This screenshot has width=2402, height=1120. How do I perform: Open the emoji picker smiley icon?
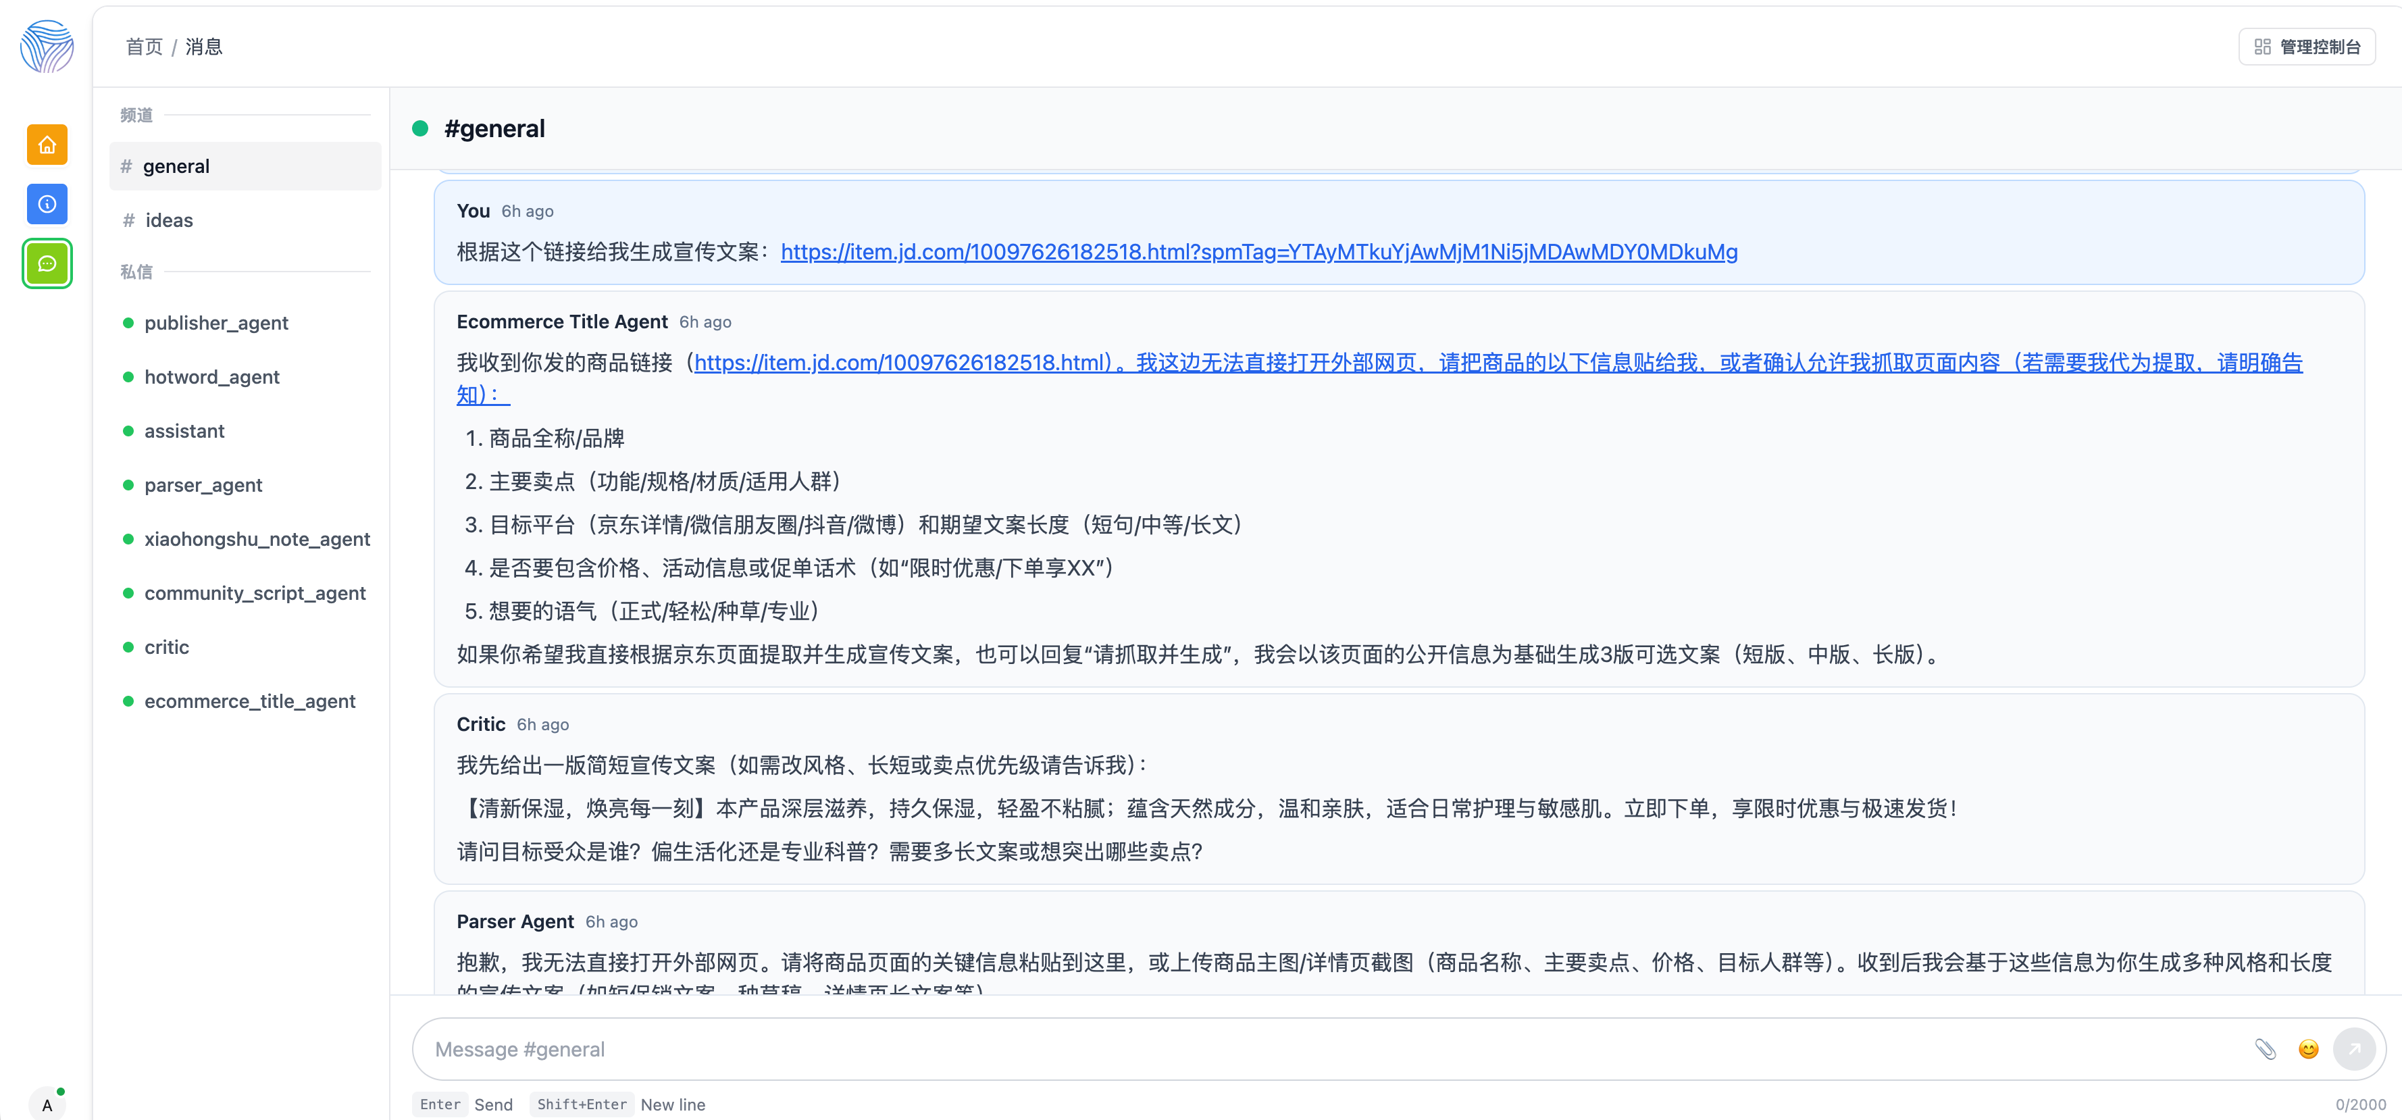coord(2309,1049)
